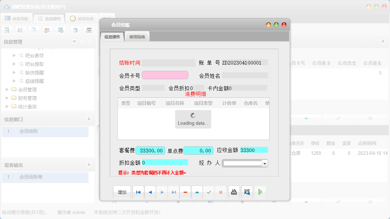This screenshot has height=219, width=390.
Task: Open the search query tool on the toolbar
Action: pyautogui.click(x=7, y=30)
